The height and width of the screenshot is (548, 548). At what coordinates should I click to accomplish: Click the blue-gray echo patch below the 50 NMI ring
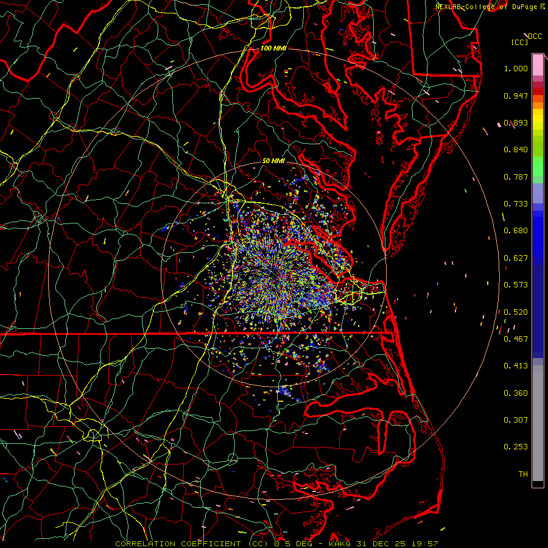[x=285, y=391]
